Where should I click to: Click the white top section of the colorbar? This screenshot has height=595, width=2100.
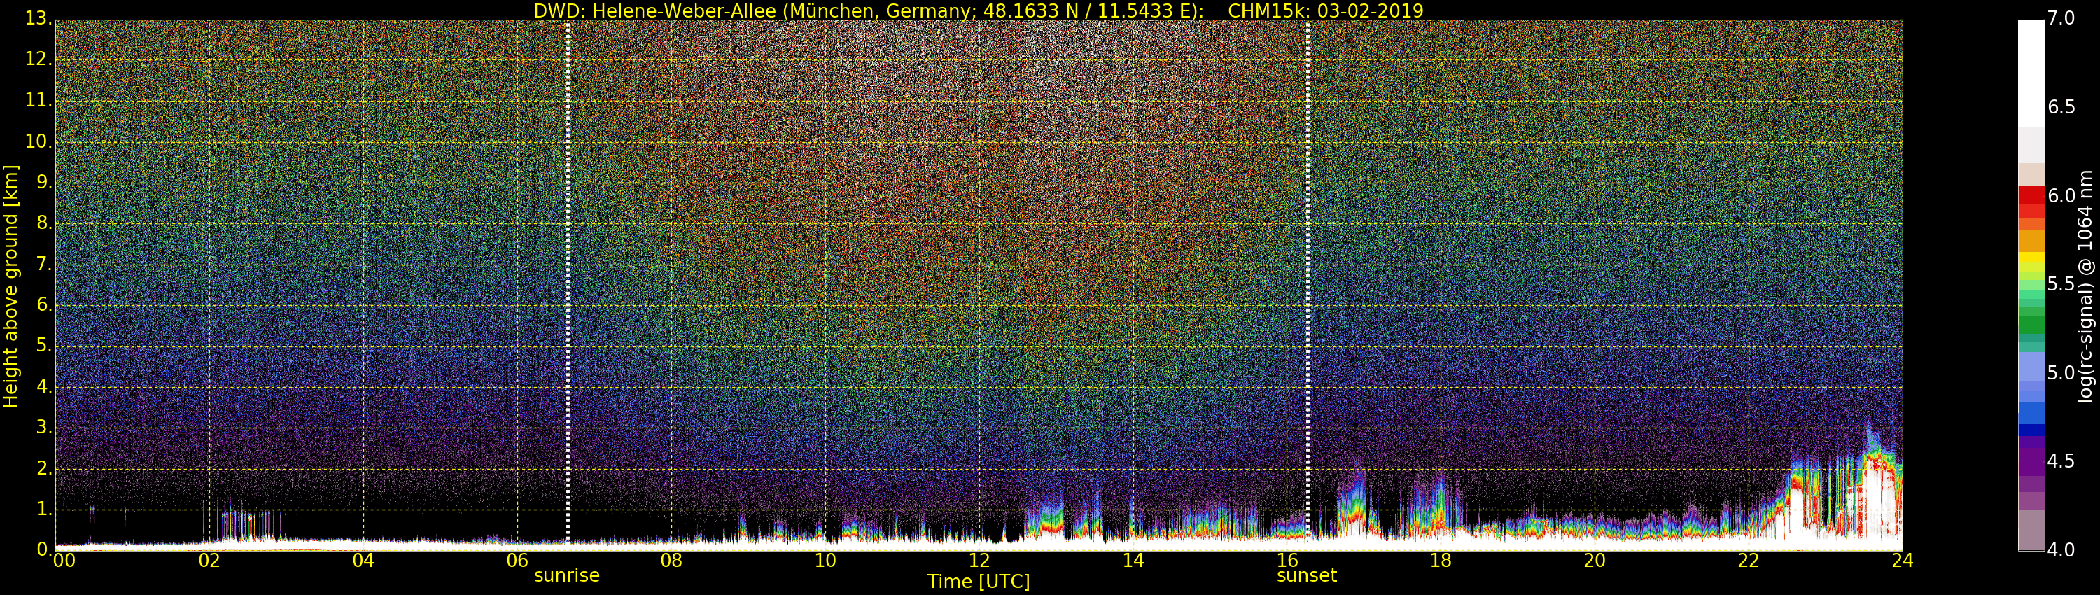point(2031,73)
